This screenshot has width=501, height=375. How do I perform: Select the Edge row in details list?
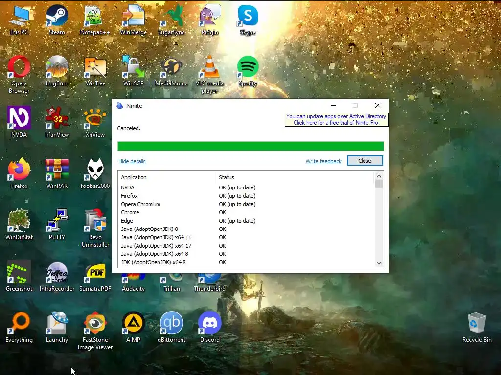pos(246,221)
